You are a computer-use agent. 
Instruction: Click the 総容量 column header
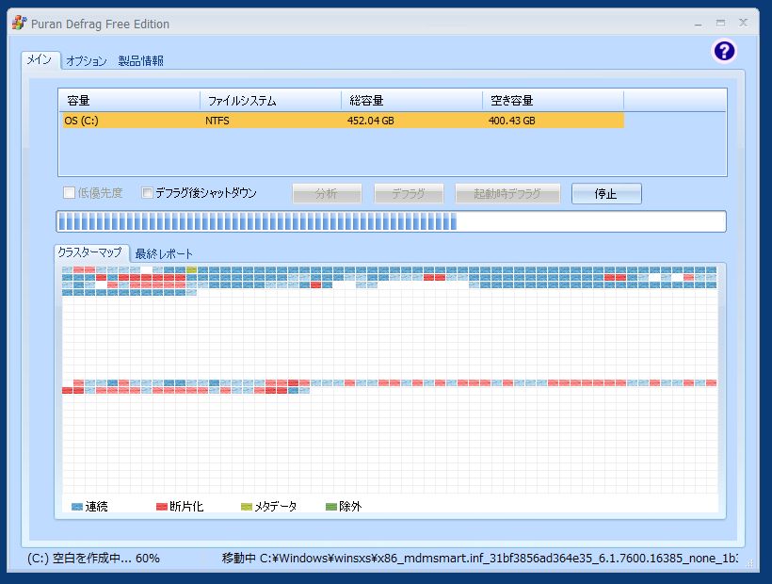411,101
